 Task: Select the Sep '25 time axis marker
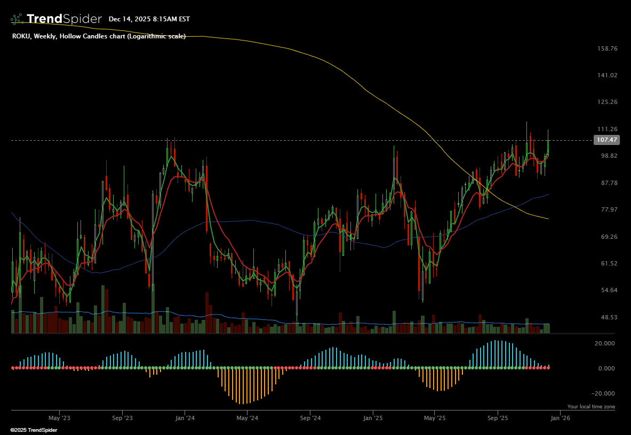[x=497, y=418]
